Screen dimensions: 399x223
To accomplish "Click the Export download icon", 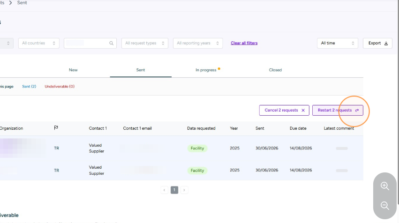I will pos(386,43).
